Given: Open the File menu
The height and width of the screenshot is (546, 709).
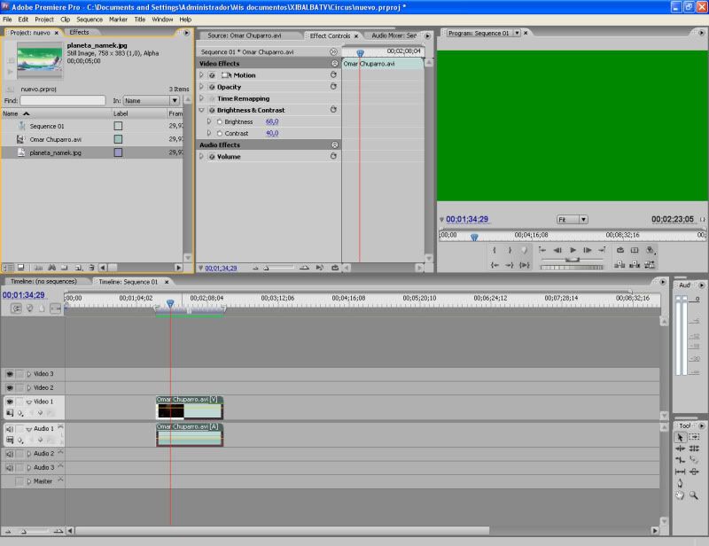Looking at the screenshot, I should pyautogui.click(x=8, y=19).
